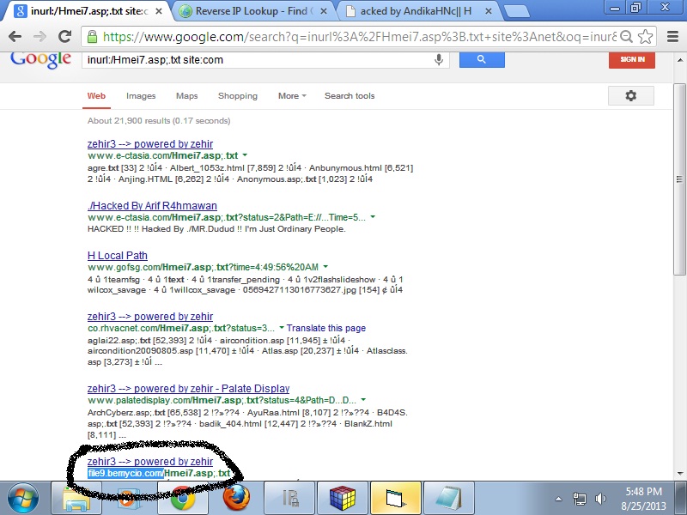Click the volume speaker icon in tray

click(x=600, y=499)
